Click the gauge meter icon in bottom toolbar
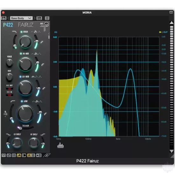This screenshot has width=175, height=175. tap(4, 155)
